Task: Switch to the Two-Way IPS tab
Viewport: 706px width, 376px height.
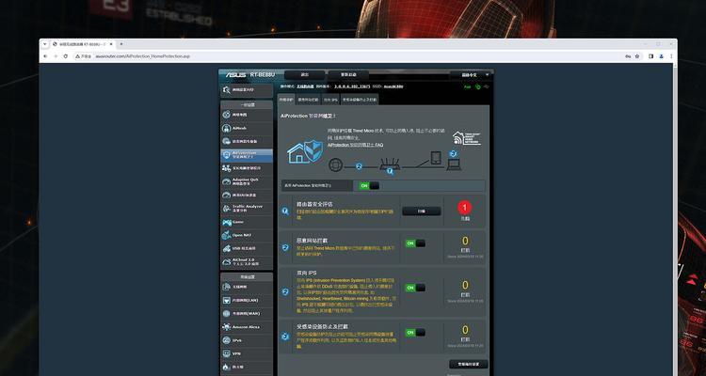Action: (331, 100)
